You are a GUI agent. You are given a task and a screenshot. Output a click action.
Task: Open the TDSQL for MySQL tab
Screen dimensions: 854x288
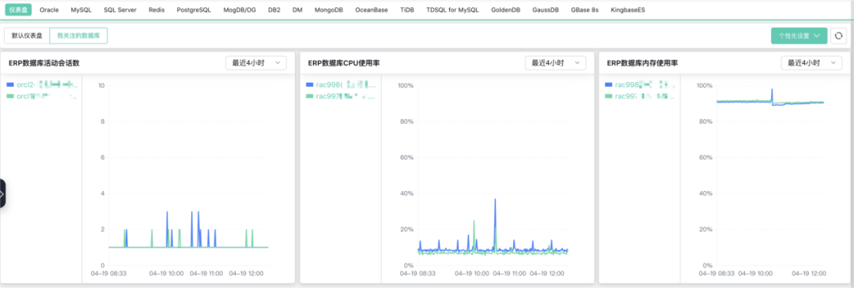coord(452,9)
